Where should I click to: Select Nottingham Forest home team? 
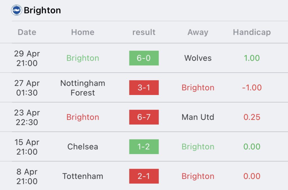pyautogui.click(x=83, y=88)
